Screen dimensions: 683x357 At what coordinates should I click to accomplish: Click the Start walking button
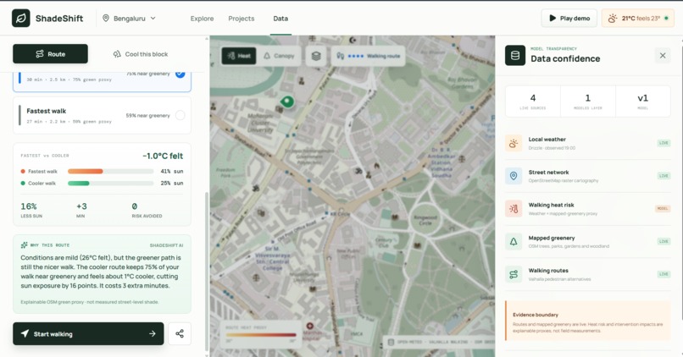tap(88, 333)
